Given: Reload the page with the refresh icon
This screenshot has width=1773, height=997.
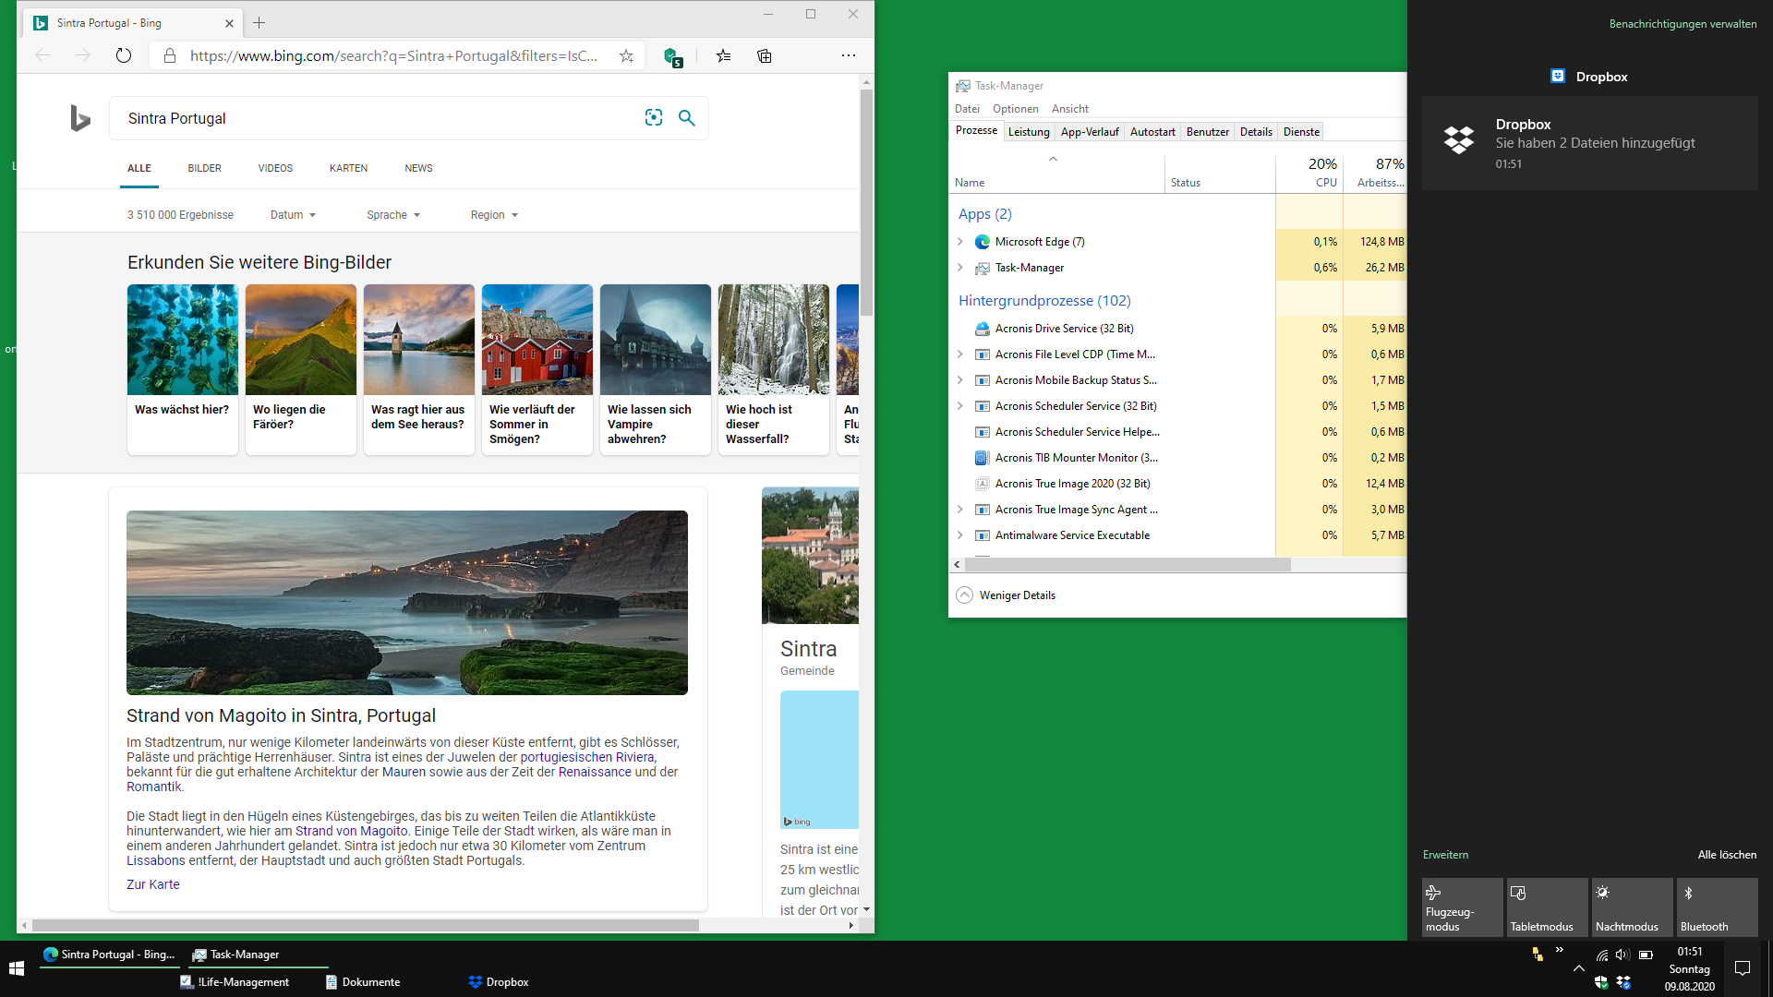Looking at the screenshot, I should (x=124, y=55).
